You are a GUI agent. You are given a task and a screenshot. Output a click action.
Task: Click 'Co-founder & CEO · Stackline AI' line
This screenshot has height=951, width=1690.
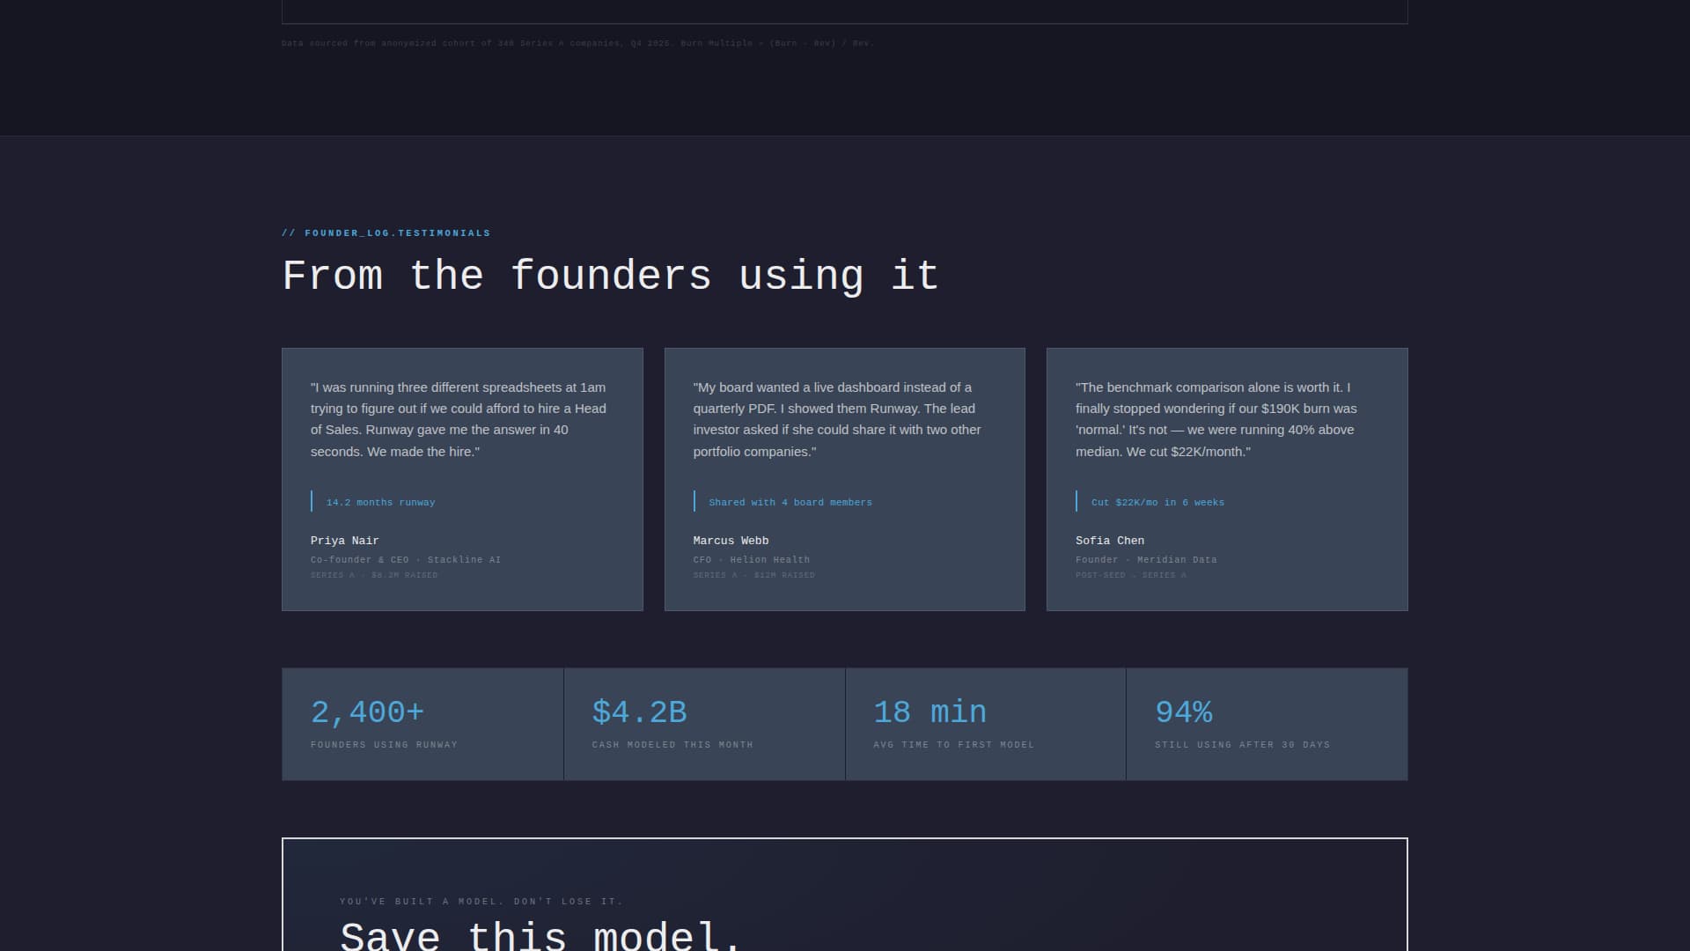(x=406, y=560)
